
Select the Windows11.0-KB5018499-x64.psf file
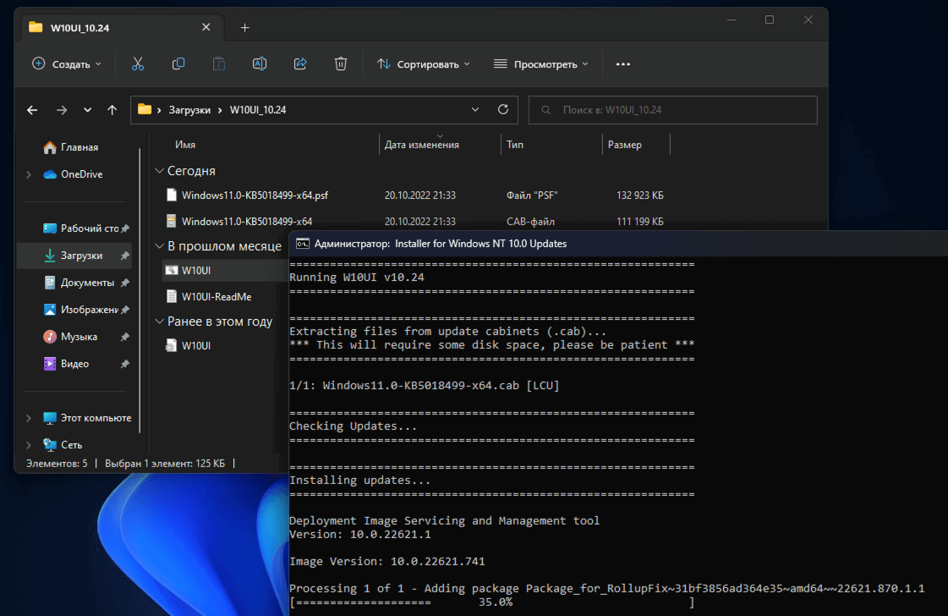click(x=255, y=195)
